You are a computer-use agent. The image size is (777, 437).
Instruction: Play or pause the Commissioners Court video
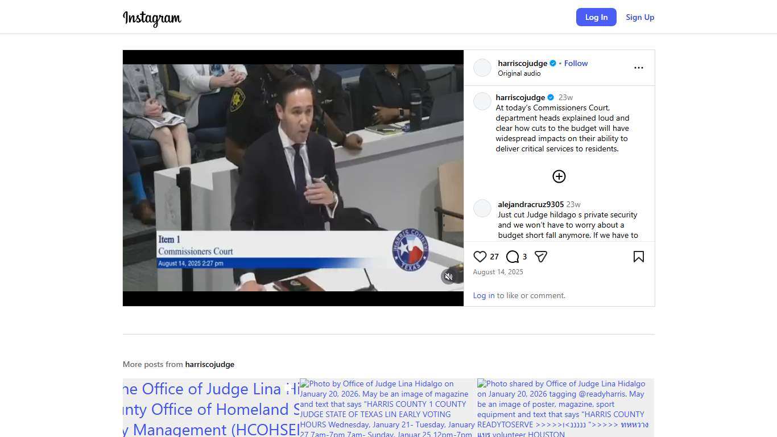pos(293,171)
